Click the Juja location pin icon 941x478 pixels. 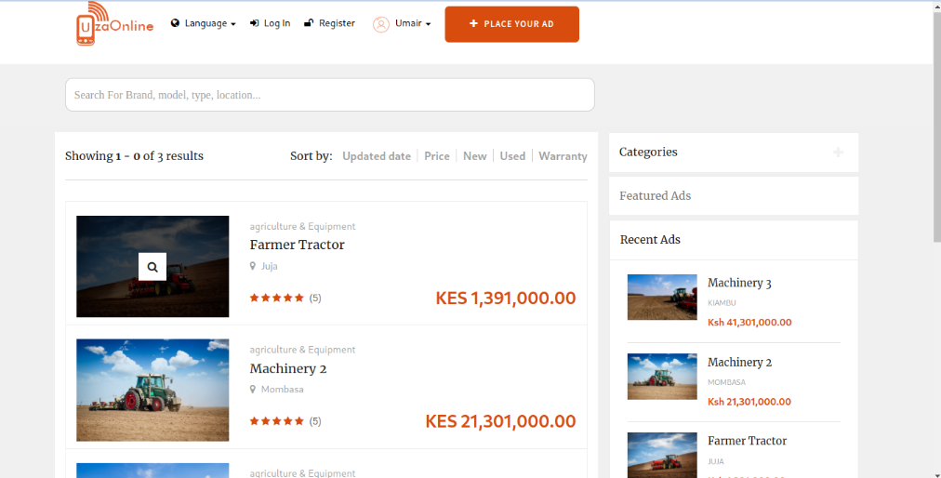(253, 265)
